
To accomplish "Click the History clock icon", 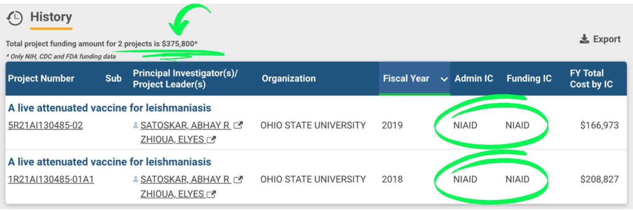I will click(x=15, y=18).
